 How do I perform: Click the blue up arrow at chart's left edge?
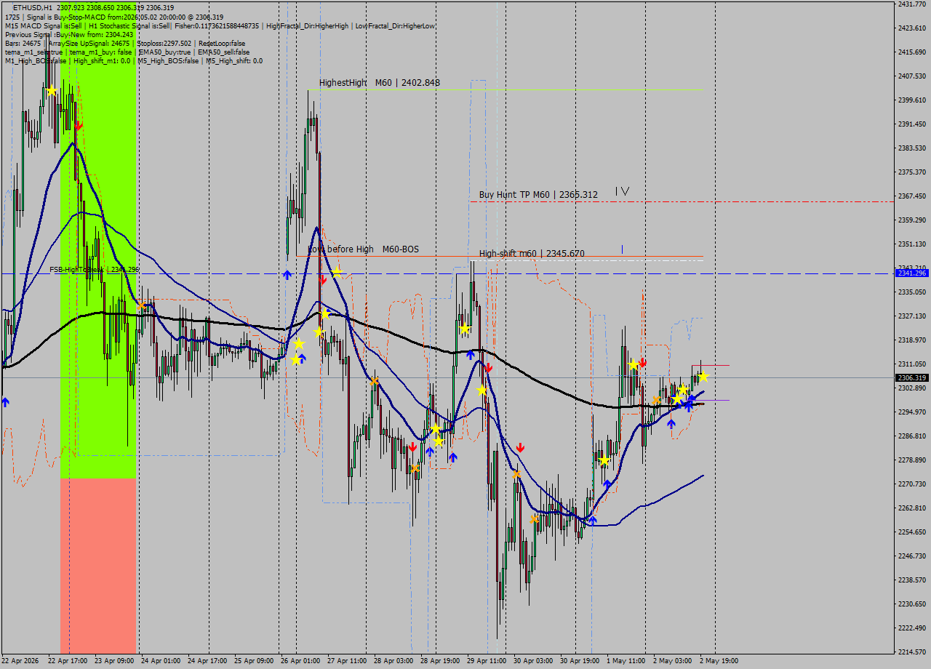pos(6,401)
